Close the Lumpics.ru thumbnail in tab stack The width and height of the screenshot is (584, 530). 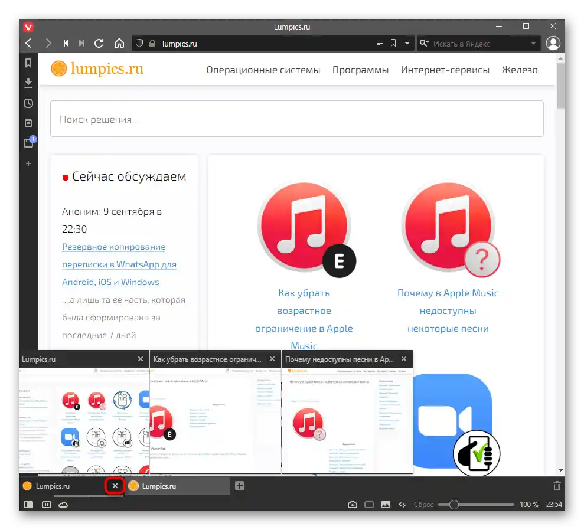[141, 359]
